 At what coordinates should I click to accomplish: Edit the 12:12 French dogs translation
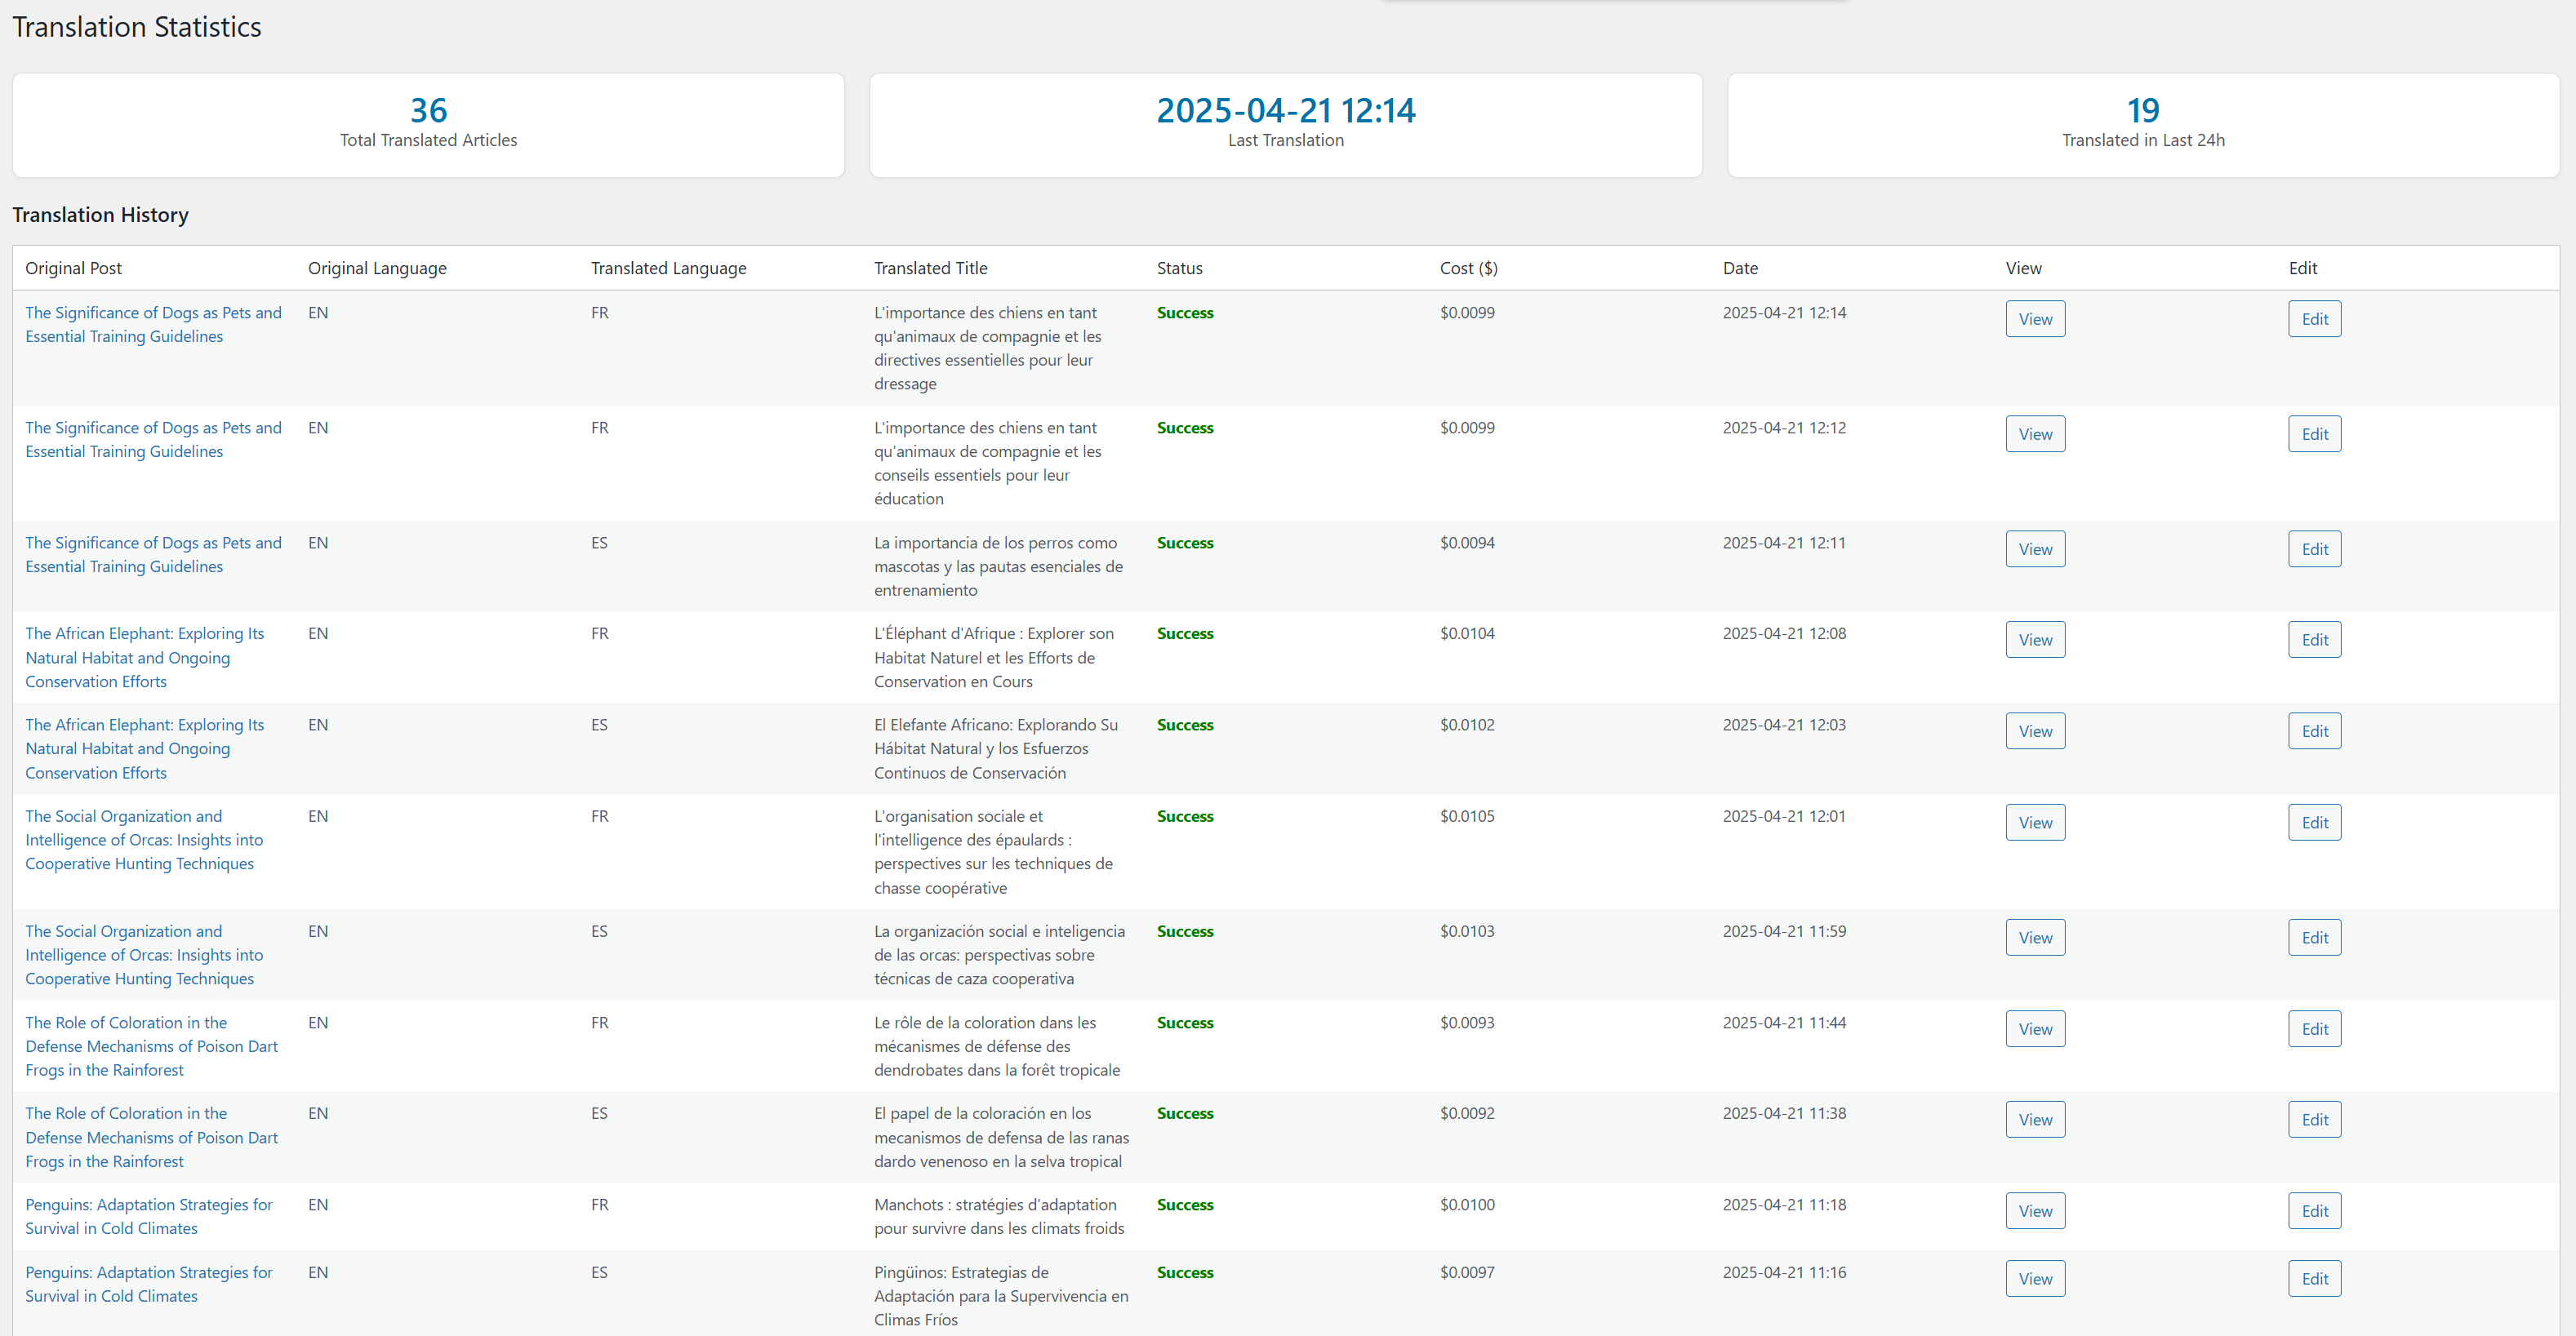tap(2315, 433)
